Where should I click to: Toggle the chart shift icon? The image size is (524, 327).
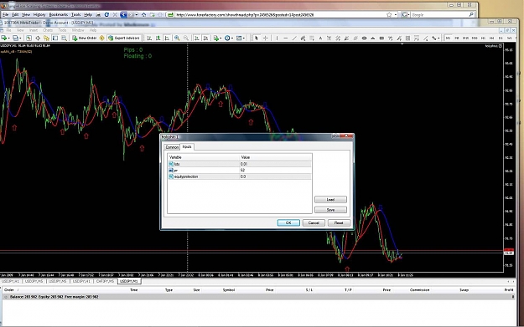[x=205, y=38]
